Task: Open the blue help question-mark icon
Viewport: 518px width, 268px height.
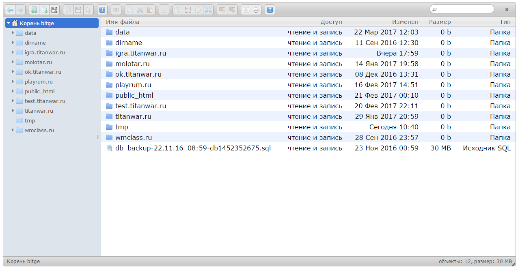Action: pos(270,10)
